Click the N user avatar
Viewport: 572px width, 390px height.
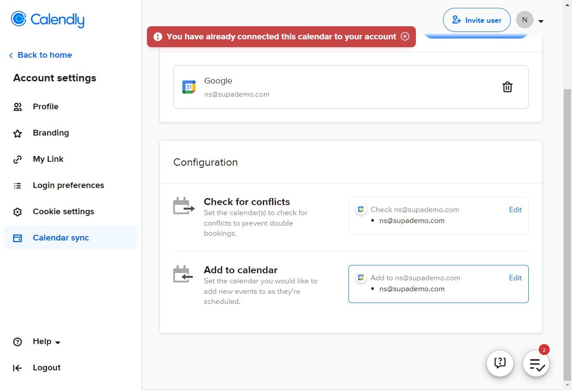pos(524,20)
